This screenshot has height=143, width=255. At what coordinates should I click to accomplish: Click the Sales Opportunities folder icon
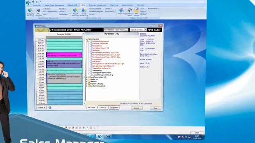pos(89,77)
